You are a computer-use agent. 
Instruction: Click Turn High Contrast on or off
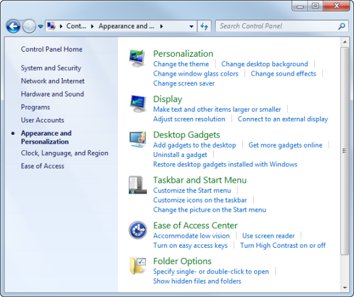(283, 245)
